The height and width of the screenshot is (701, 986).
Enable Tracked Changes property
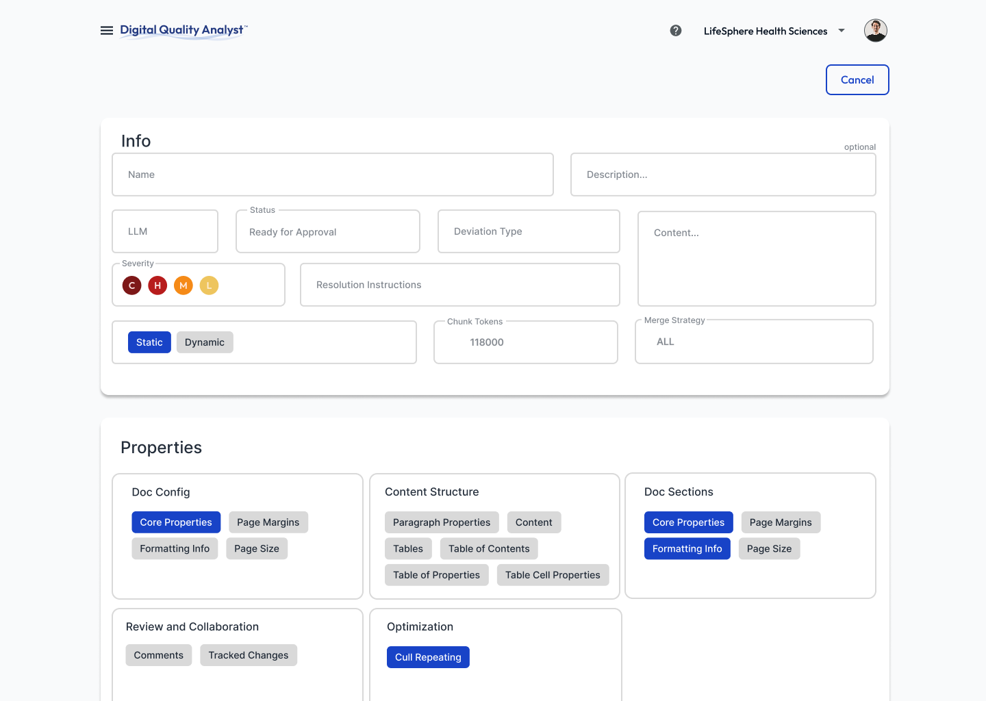(249, 655)
